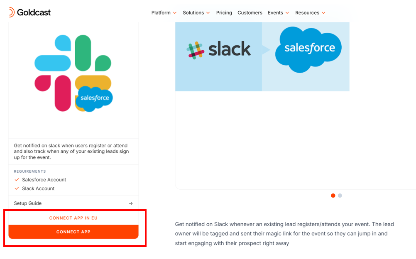Click the checkmark beside Salesforce Account

click(17, 180)
